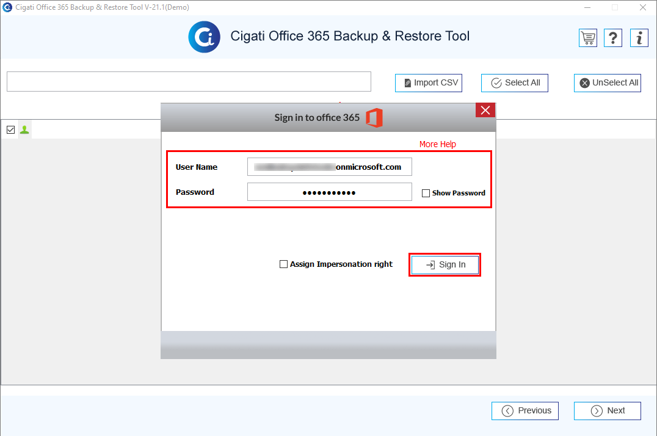The height and width of the screenshot is (436, 657).
Task: Proceed with the Next button
Action: click(x=608, y=411)
